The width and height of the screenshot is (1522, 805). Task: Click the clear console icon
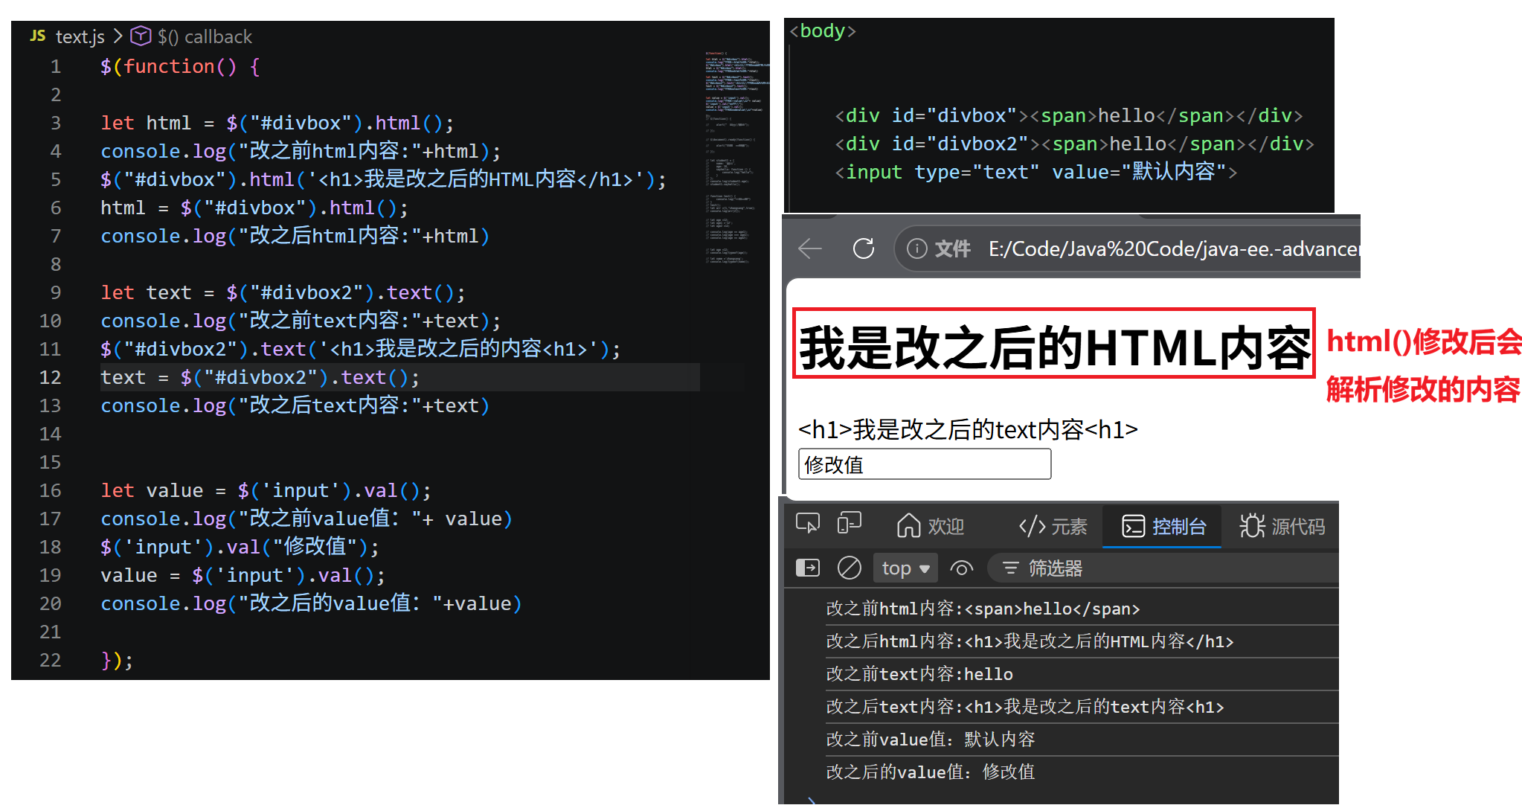[849, 568]
